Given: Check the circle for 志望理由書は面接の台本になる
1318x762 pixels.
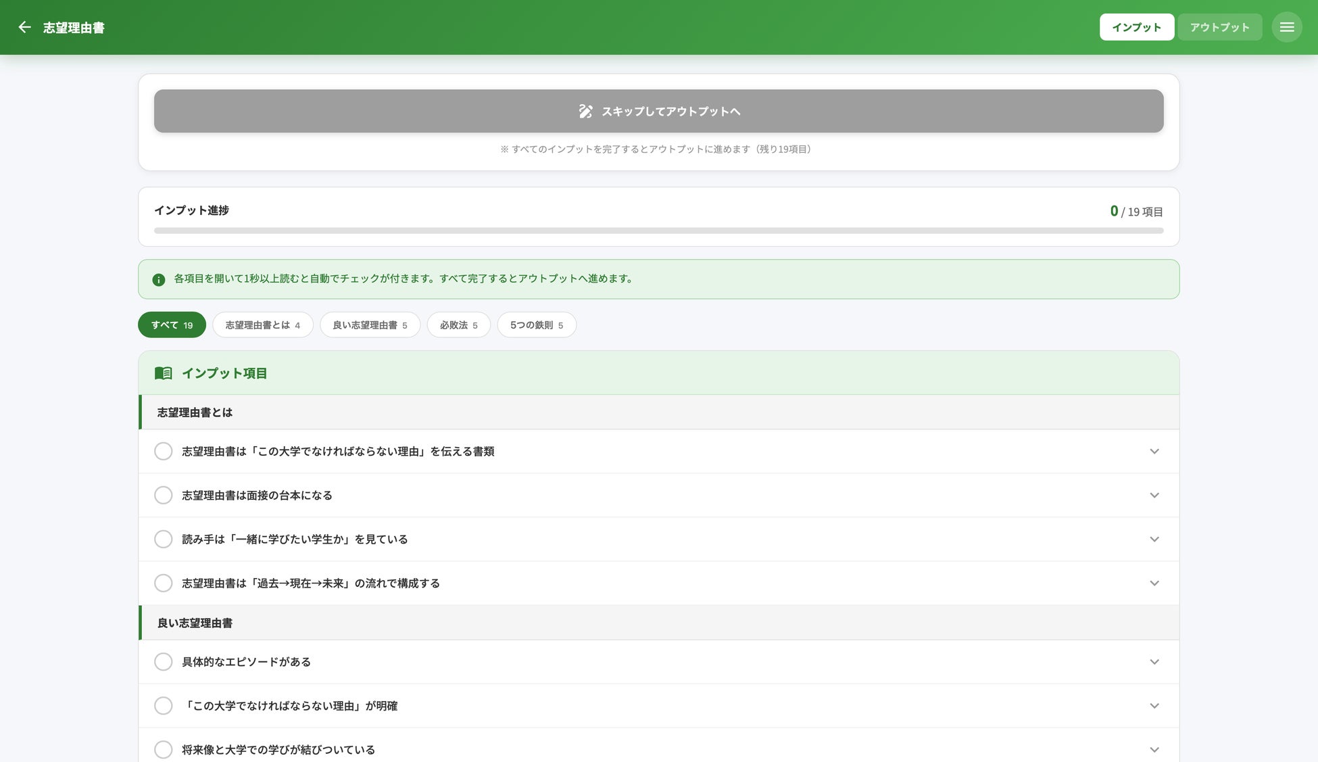Looking at the screenshot, I should click(x=163, y=495).
